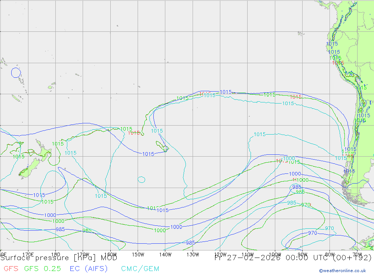The width and height of the screenshot is (374, 274).
Task: Select the cyan CMC/GEM legend label
Action: point(140,268)
